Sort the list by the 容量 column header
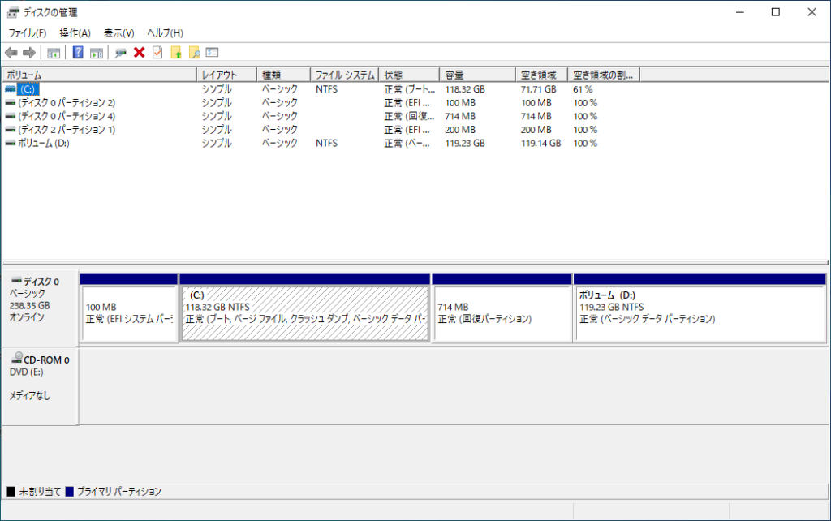 pyautogui.click(x=476, y=75)
